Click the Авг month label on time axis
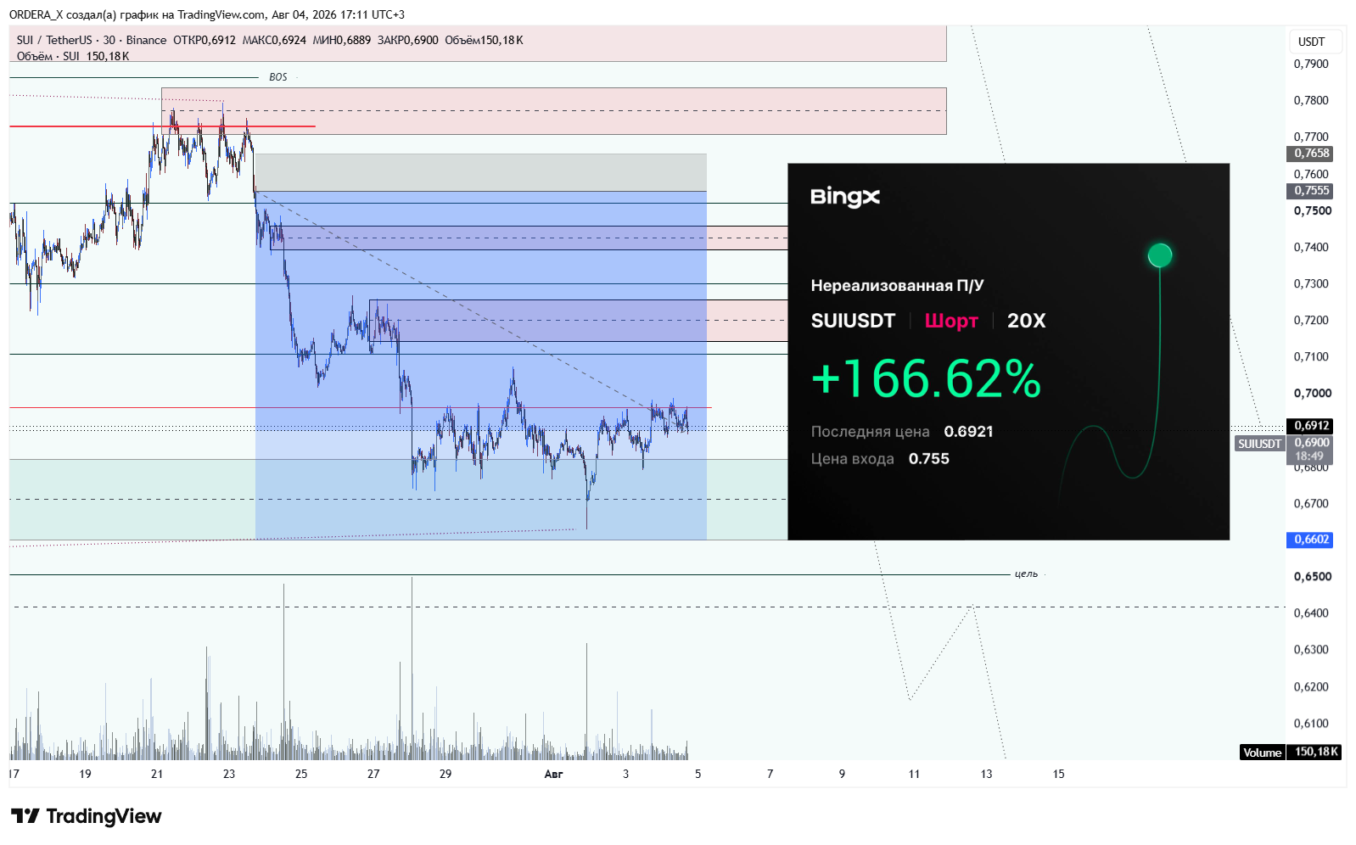 [x=553, y=775]
